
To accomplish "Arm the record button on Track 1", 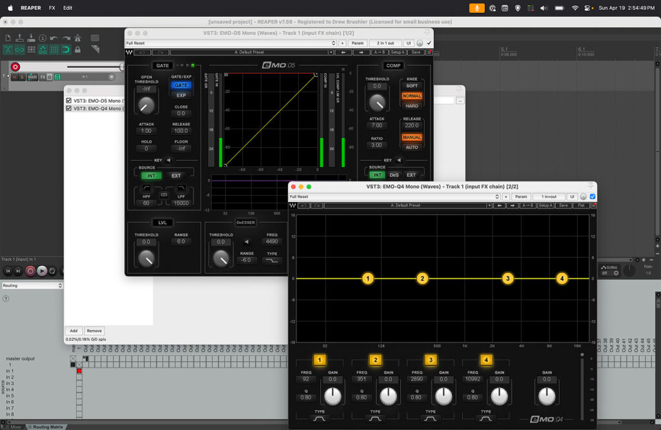I will pyautogui.click(x=15, y=67).
